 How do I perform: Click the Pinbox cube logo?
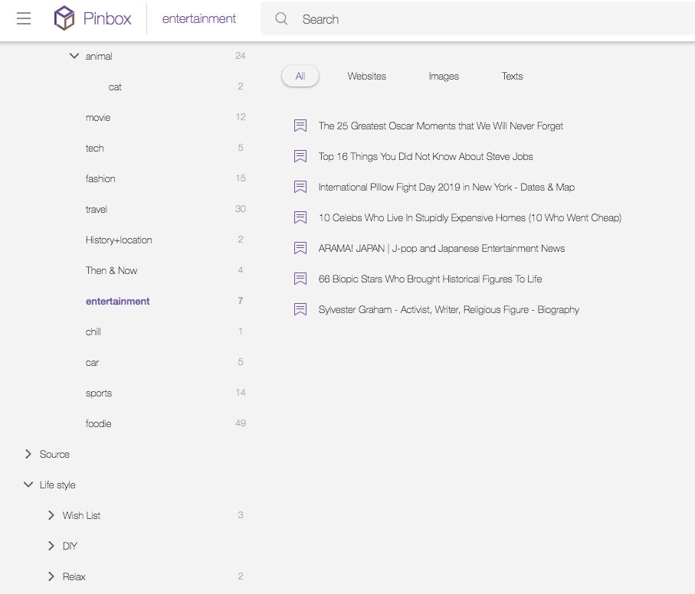click(x=64, y=18)
